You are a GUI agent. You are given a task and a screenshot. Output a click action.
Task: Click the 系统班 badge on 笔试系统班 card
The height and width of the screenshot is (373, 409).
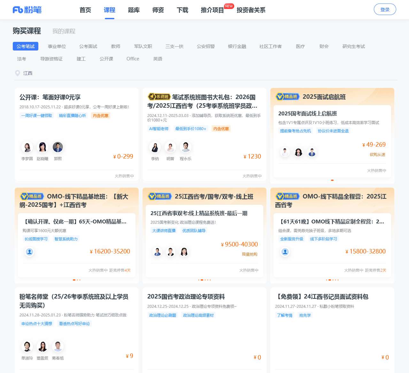(x=159, y=97)
